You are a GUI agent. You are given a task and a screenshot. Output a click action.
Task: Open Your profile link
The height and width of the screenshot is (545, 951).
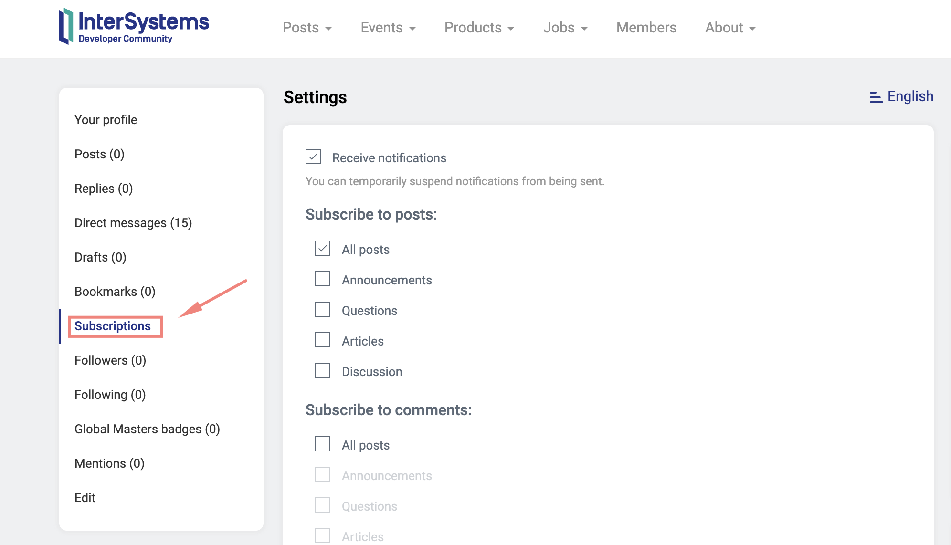106,120
